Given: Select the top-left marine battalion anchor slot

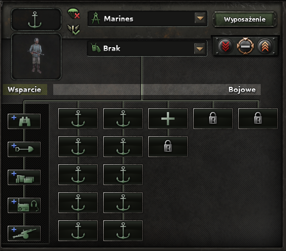Looking at the screenshot, I should pyautogui.click(x=78, y=119).
